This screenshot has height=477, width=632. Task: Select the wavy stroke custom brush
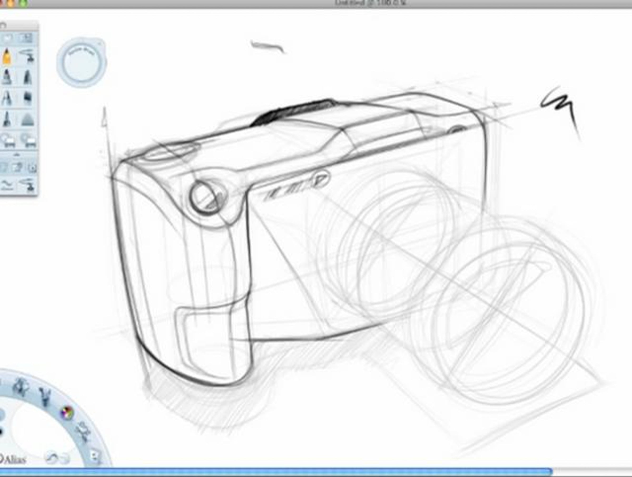(x=7, y=185)
